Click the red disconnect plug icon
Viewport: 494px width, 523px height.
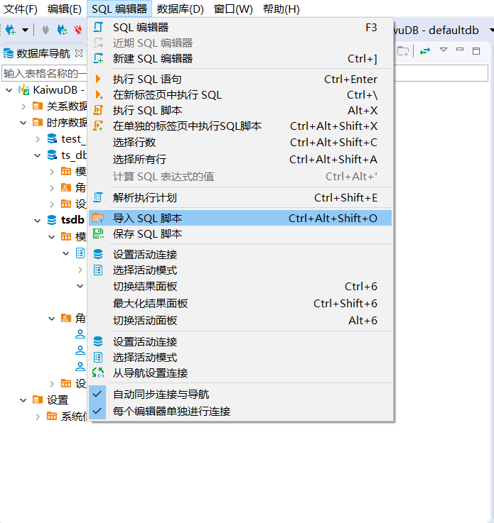point(78,30)
